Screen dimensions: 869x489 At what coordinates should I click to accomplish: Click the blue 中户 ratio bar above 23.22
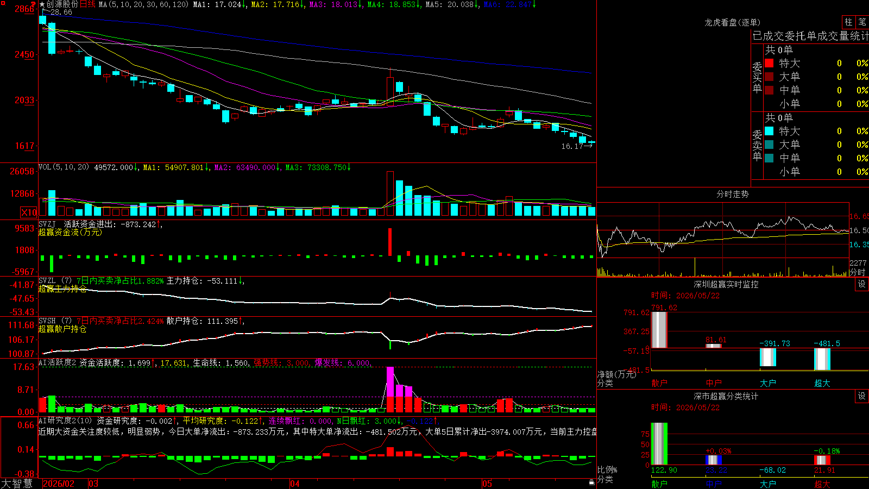pos(714,460)
